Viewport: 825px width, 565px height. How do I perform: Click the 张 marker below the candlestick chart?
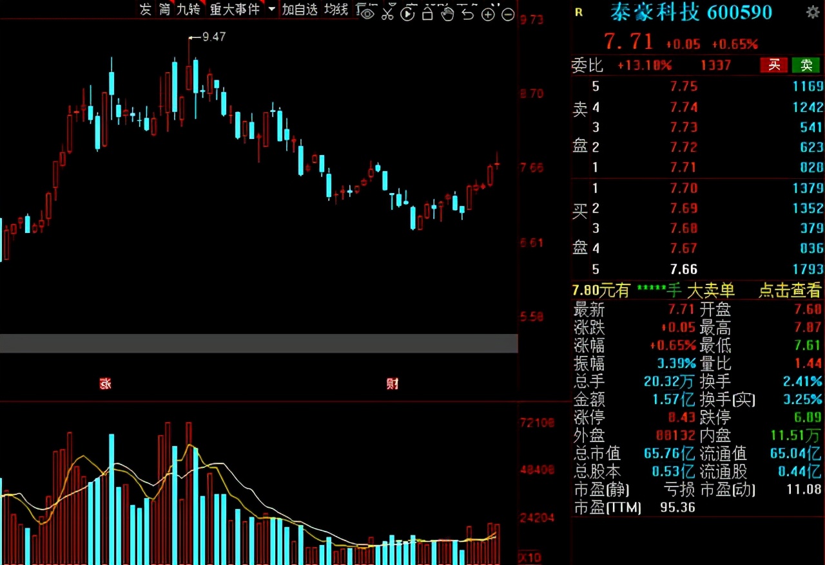(105, 383)
